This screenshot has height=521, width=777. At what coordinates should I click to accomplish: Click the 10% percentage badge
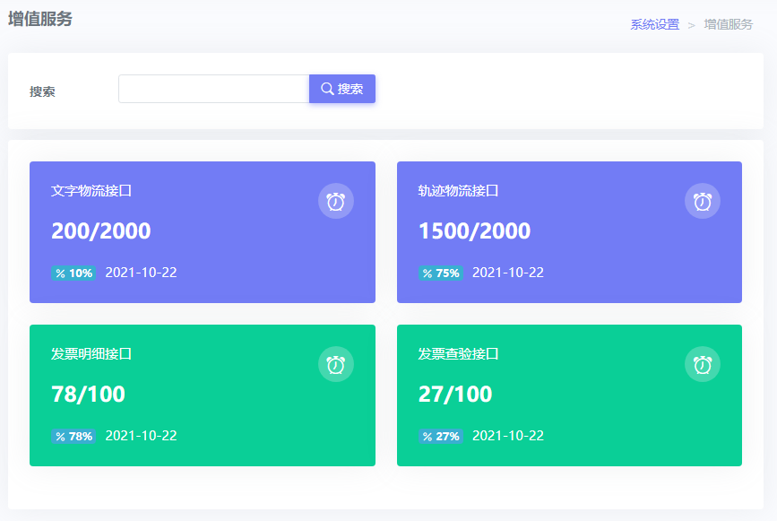click(73, 274)
